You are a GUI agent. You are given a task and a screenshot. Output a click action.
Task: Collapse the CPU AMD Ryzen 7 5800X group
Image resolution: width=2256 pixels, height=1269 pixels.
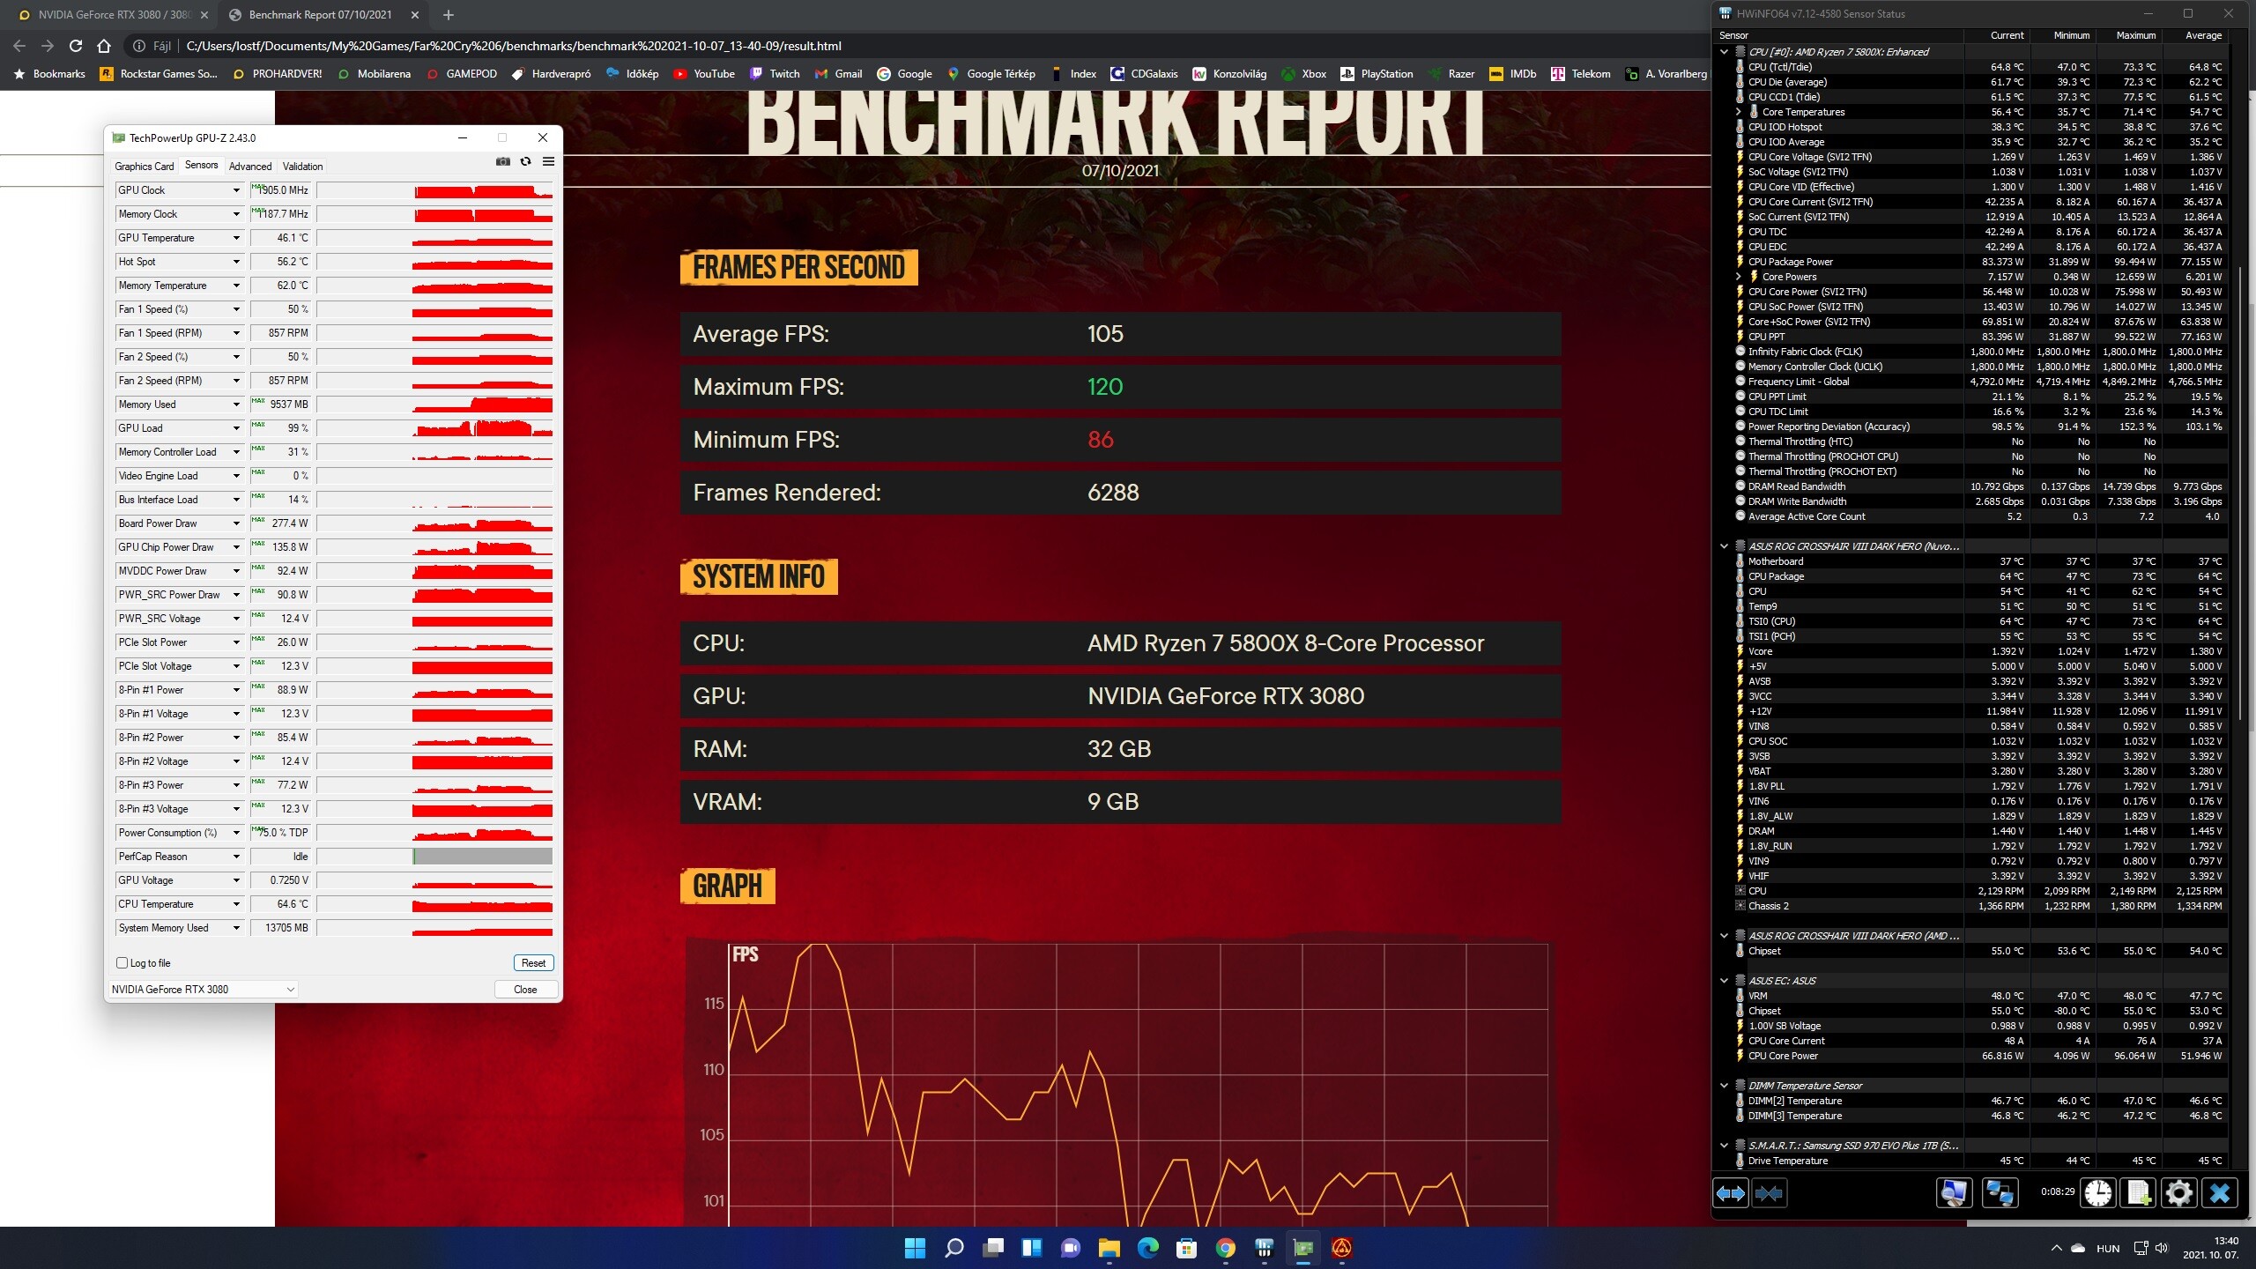point(1725,52)
